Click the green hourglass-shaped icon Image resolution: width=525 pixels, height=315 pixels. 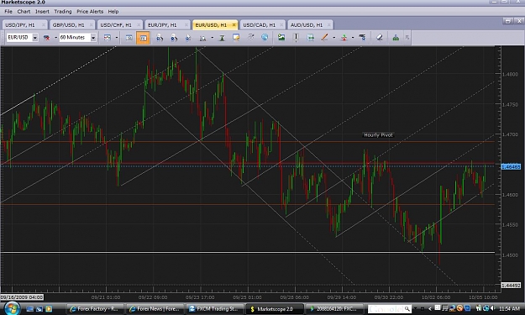(x=222, y=38)
